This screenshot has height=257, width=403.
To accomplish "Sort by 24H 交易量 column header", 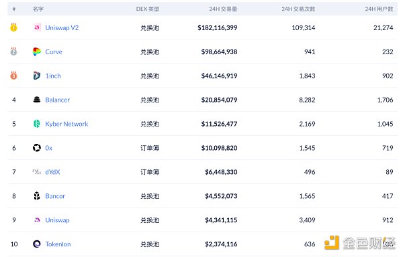I will (x=223, y=9).
